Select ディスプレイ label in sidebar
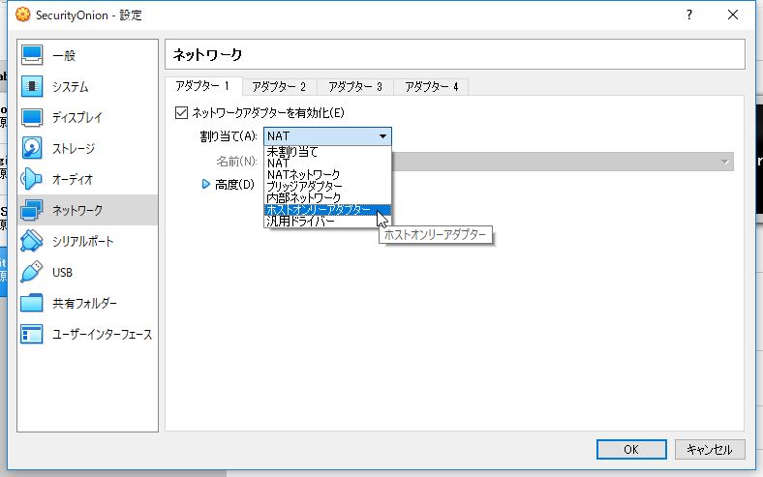Screen dimensions: 763x477 coord(77,118)
